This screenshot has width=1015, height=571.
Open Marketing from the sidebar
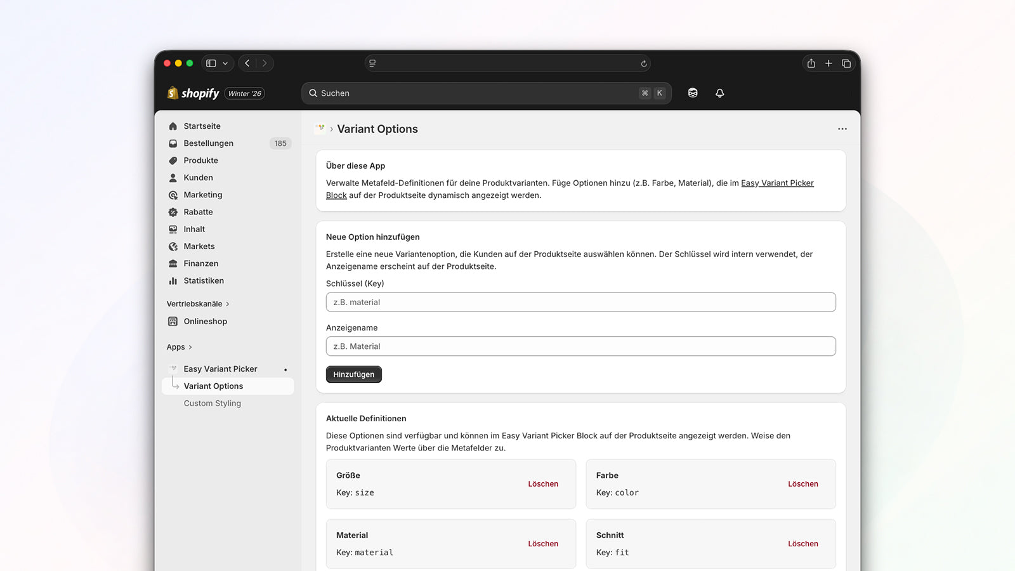click(x=202, y=195)
